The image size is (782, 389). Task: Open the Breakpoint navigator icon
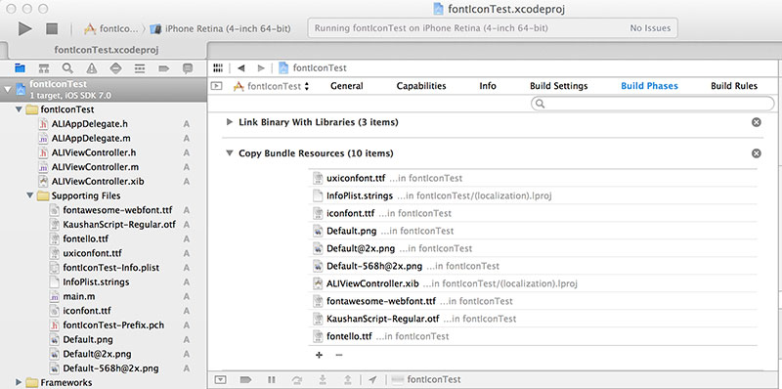coord(163,68)
